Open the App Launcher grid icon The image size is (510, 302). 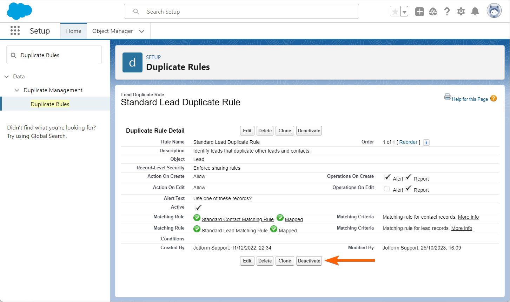pos(15,31)
